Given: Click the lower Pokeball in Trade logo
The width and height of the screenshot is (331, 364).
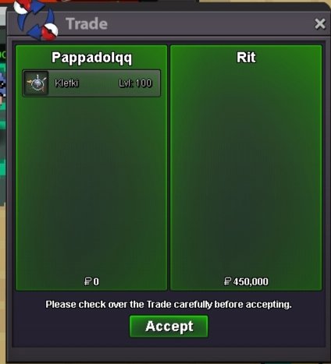Looking at the screenshot, I should [49, 31].
